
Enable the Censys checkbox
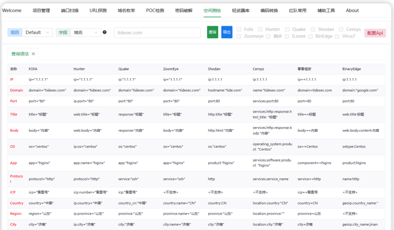[341, 29]
